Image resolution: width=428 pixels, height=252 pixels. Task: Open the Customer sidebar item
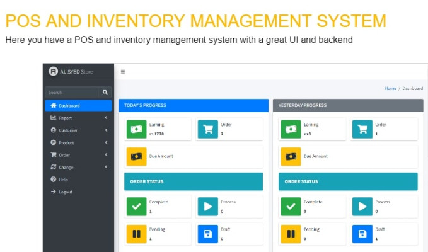tap(78, 130)
